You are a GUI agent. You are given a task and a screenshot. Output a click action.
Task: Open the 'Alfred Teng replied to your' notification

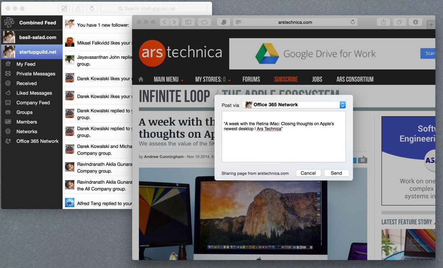click(97, 203)
